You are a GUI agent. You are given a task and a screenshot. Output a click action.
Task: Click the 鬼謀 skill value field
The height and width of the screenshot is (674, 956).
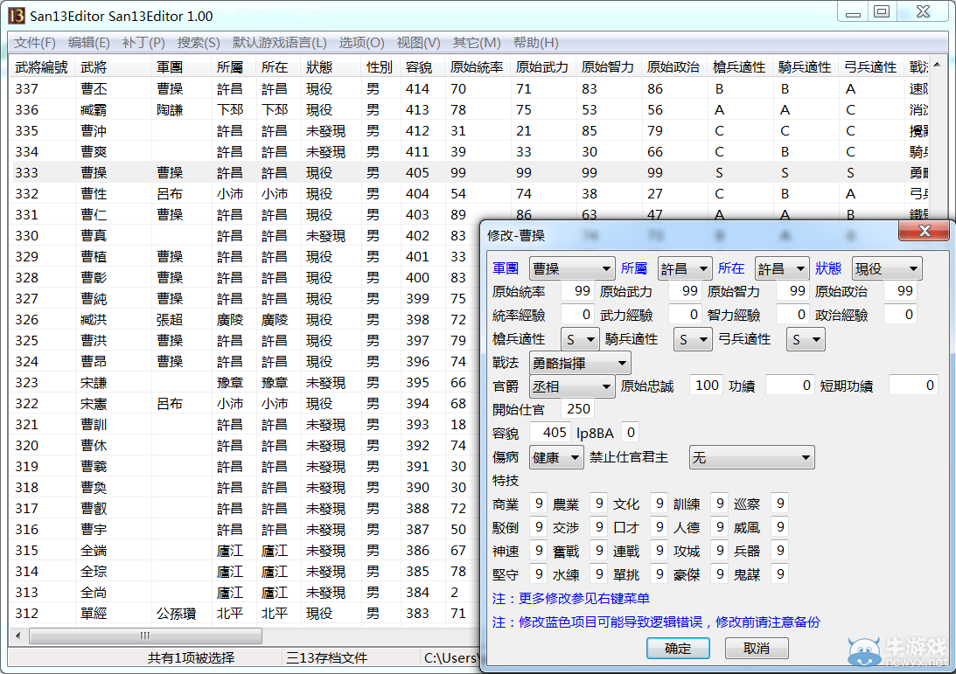[x=780, y=573]
